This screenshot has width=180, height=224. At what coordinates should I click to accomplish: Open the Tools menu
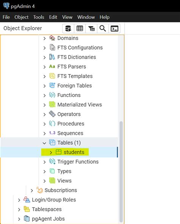click(39, 17)
